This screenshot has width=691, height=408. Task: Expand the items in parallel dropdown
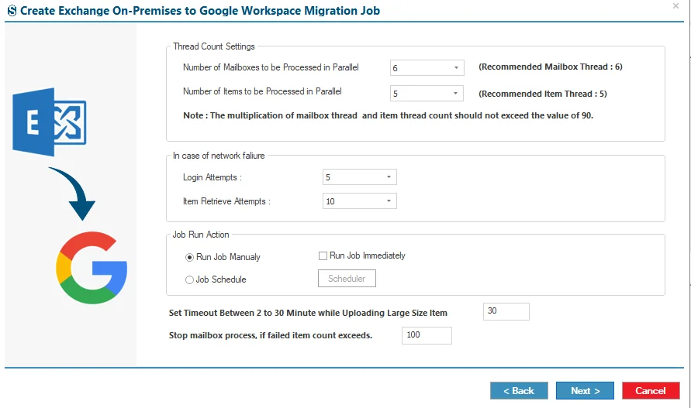pos(427,94)
